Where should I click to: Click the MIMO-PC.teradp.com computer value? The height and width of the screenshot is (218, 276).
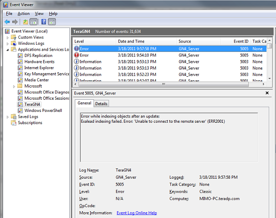[x=219, y=199]
